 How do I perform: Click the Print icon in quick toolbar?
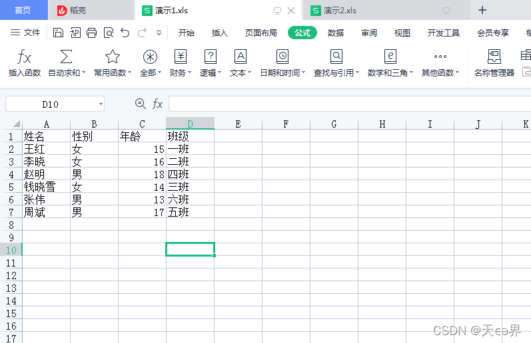click(x=91, y=33)
